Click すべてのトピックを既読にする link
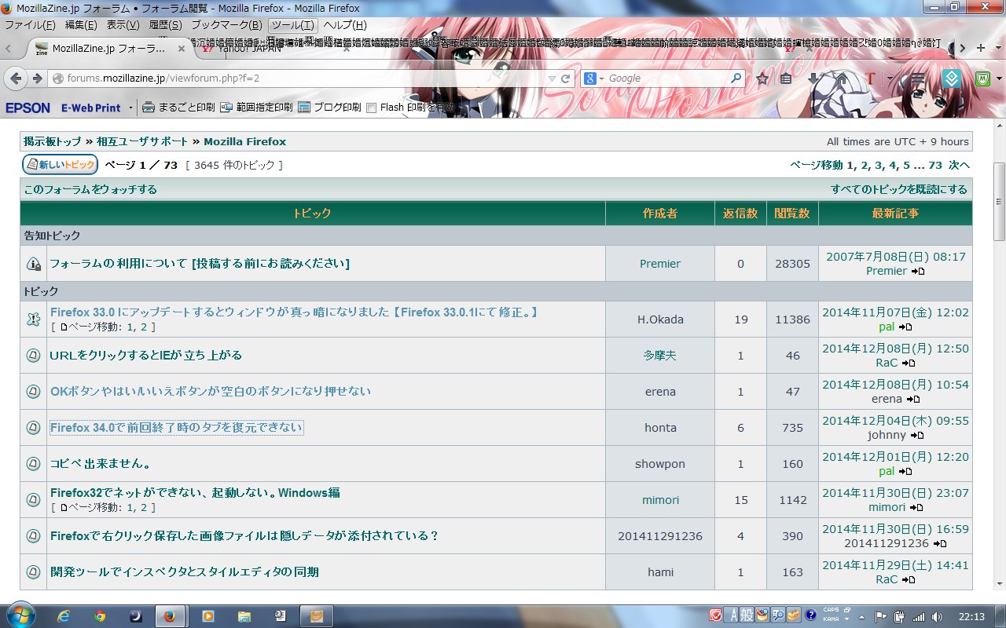 point(898,189)
